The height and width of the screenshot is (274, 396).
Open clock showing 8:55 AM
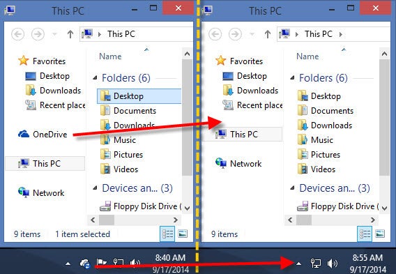367,263
